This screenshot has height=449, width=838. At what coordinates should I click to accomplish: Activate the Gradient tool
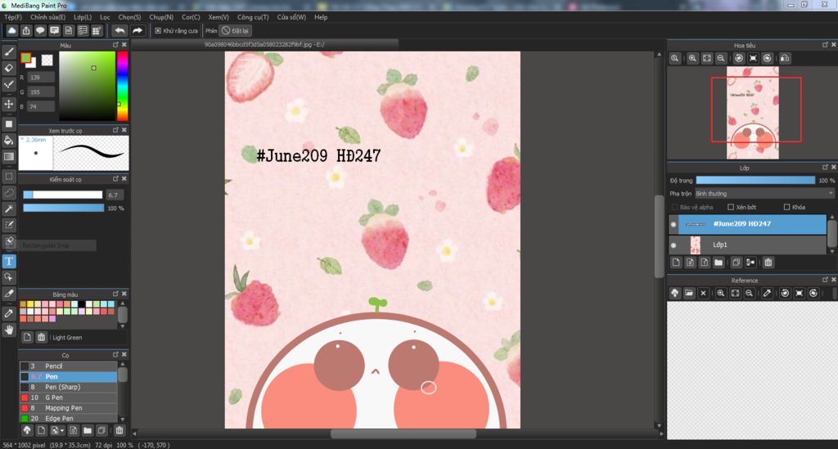pyautogui.click(x=9, y=156)
